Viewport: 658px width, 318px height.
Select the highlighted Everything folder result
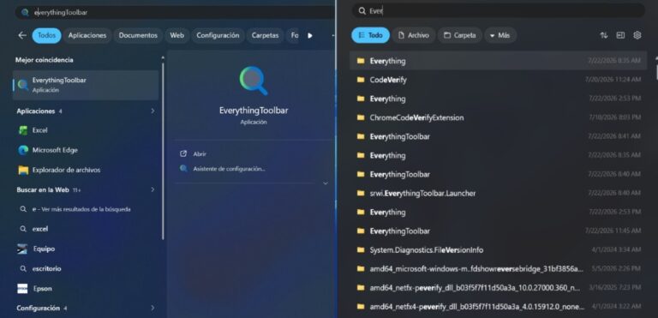click(498, 61)
